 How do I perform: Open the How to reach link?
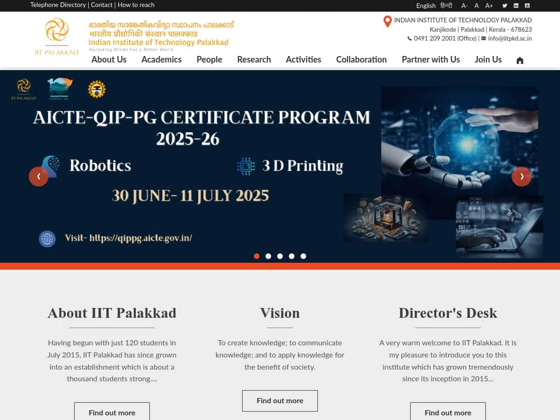(136, 5)
